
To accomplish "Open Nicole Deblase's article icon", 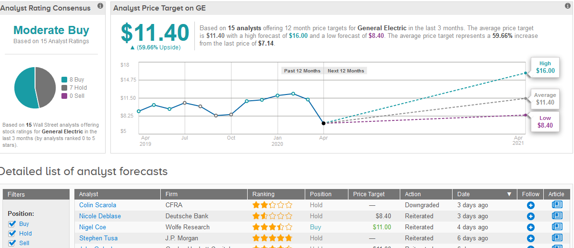I will click(557, 216).
